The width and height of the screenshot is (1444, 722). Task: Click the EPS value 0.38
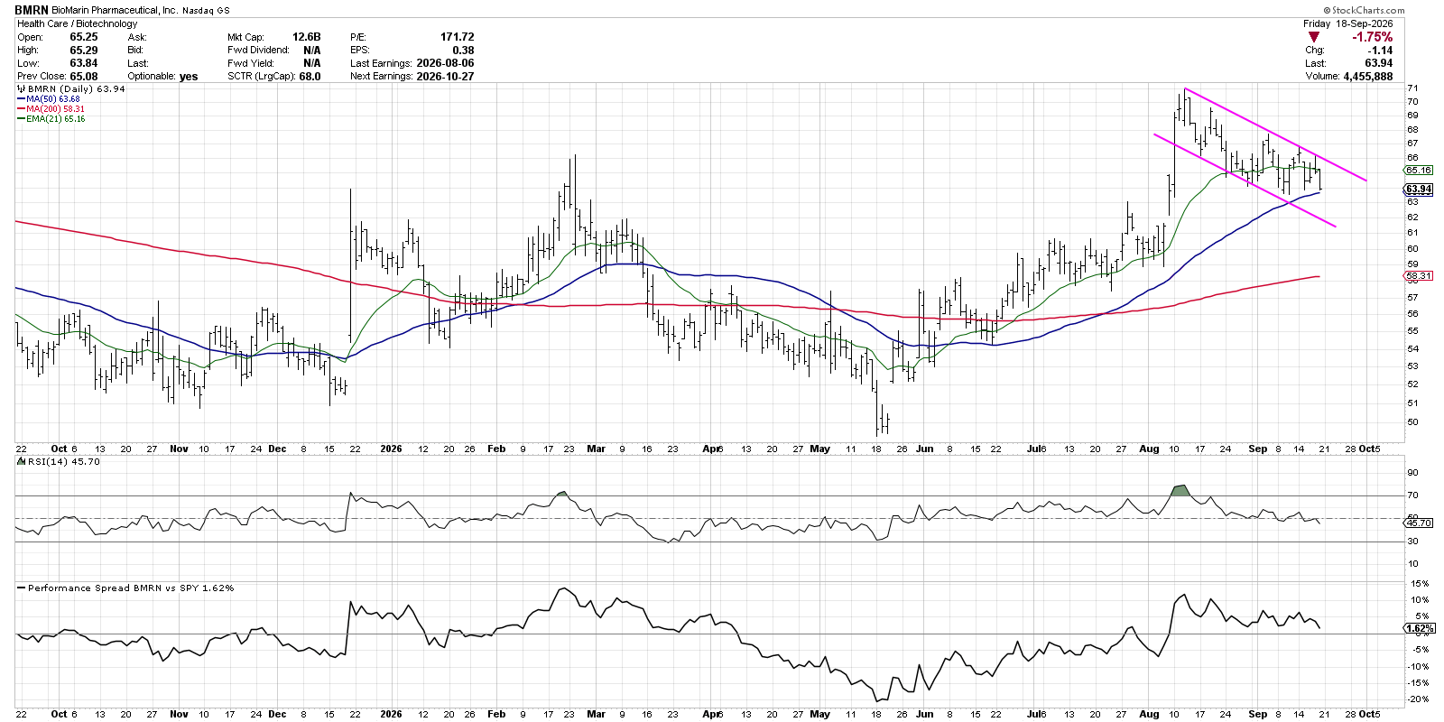463,51
